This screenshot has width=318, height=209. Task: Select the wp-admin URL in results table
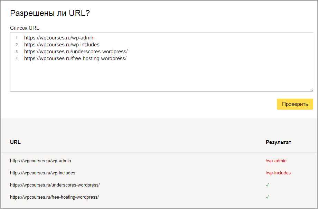tap(40, 161)
